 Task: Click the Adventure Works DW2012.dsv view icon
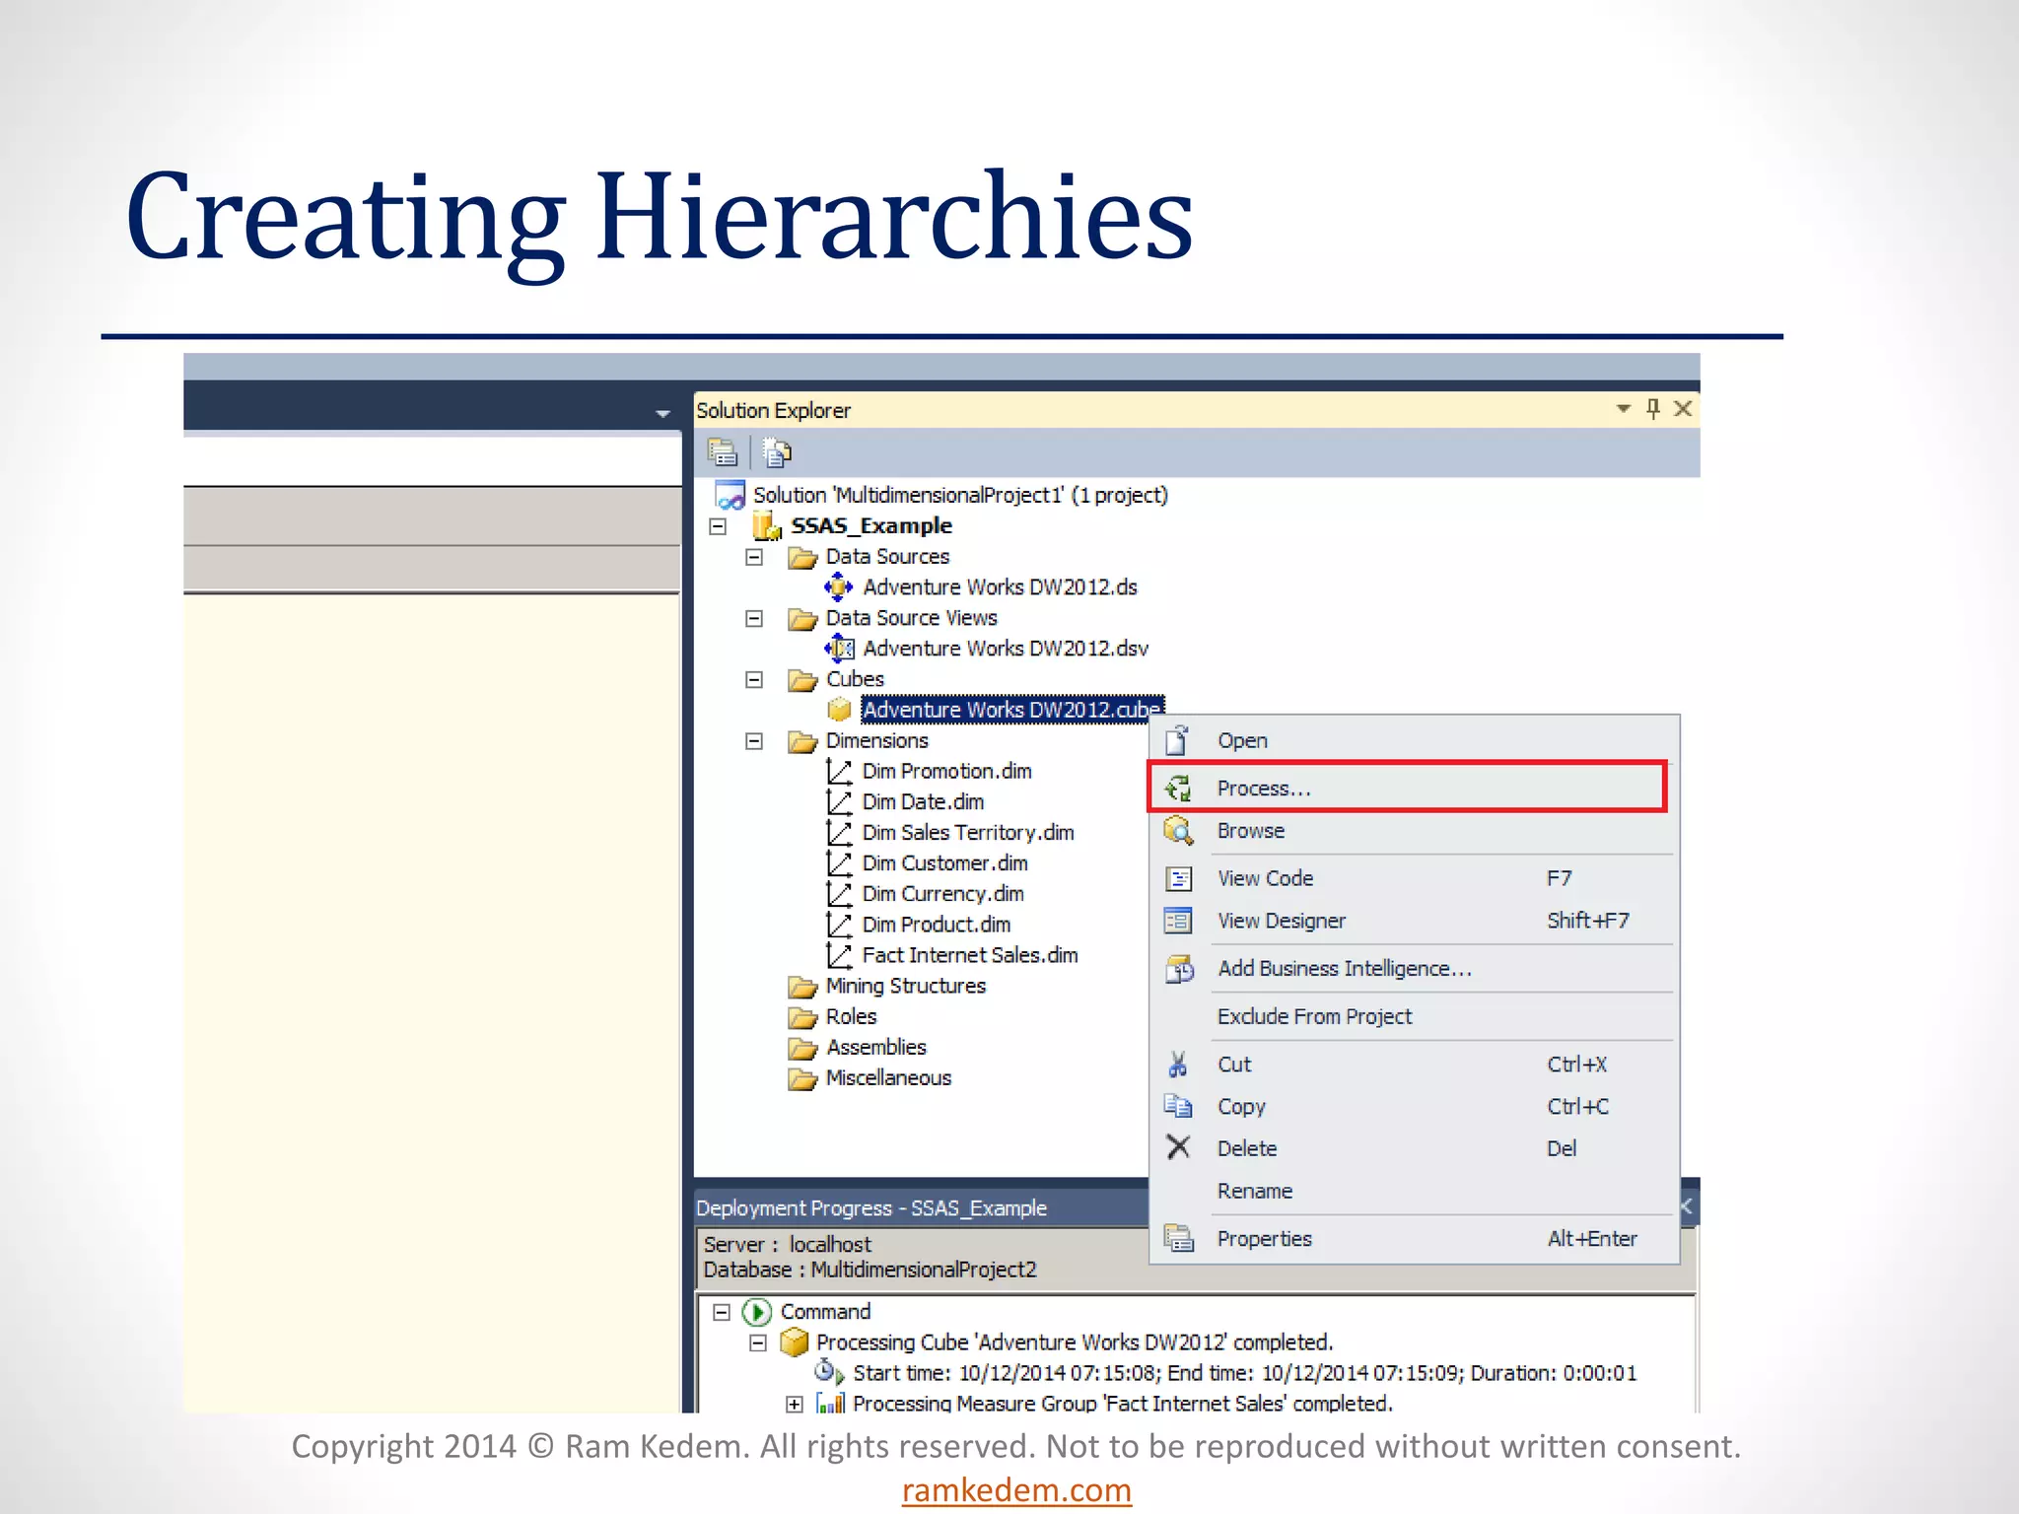pyautogui.click(x=839, y=649)
